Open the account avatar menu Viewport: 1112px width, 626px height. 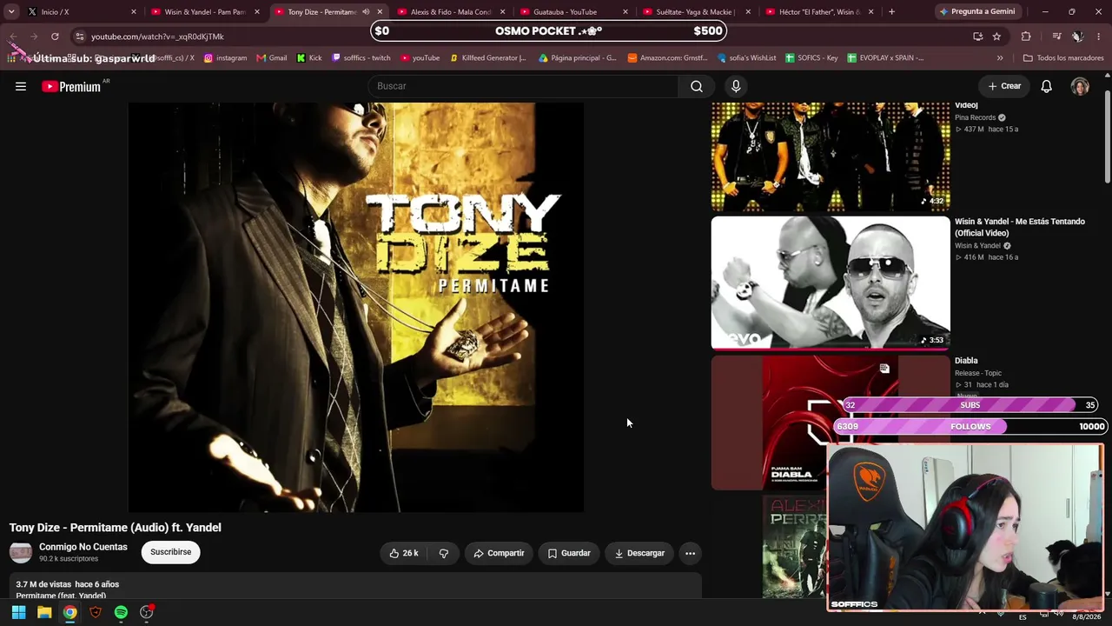[x=1080, y=86]
